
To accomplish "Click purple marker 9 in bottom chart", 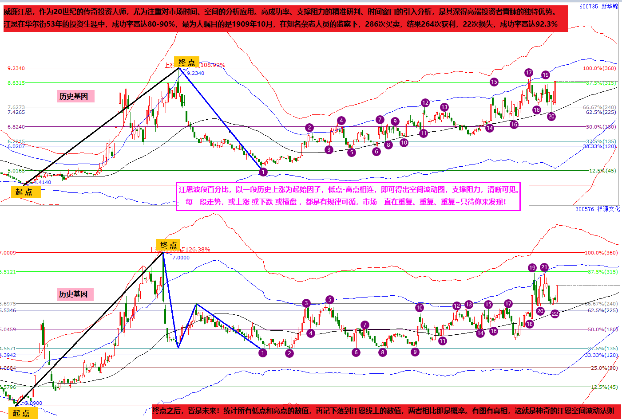I will (415, 352).
